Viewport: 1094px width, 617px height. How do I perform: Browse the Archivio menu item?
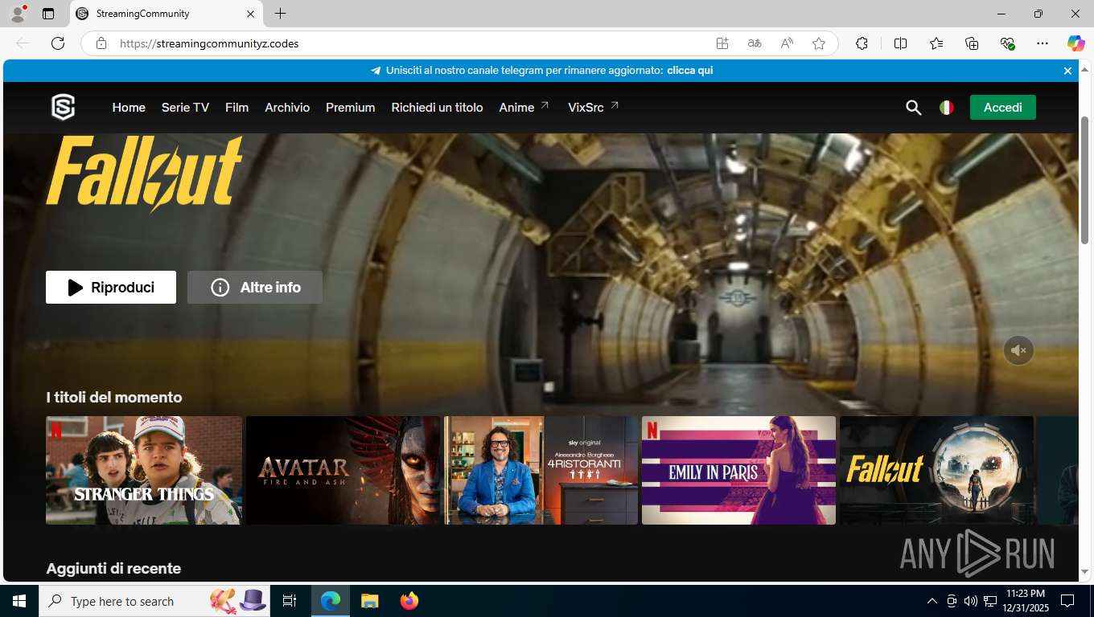click(287, 108)
